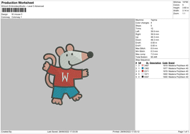Click the white color swatch for thread 1802
Image resolution: width=190 pixels, height=134 pixels.
pyautogui.click(x=142, y=74)
